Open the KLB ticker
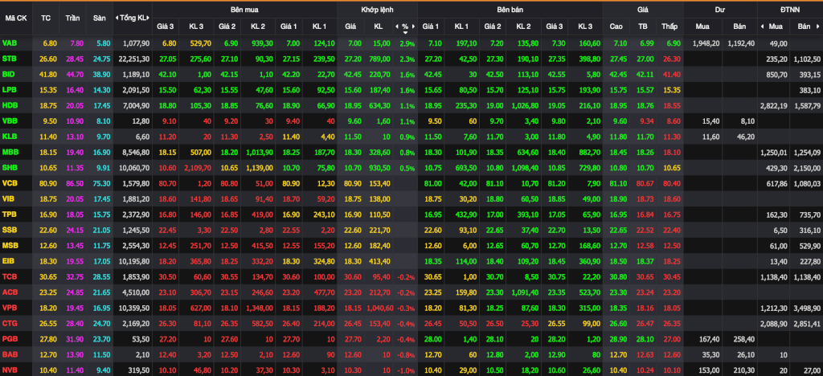The image size is (823, 376). pos(9,137)
